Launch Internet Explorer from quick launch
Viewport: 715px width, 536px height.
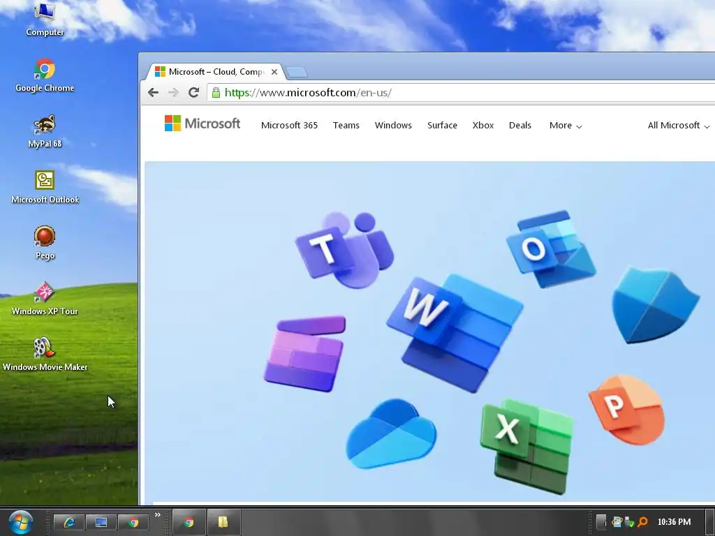(69, 522)
